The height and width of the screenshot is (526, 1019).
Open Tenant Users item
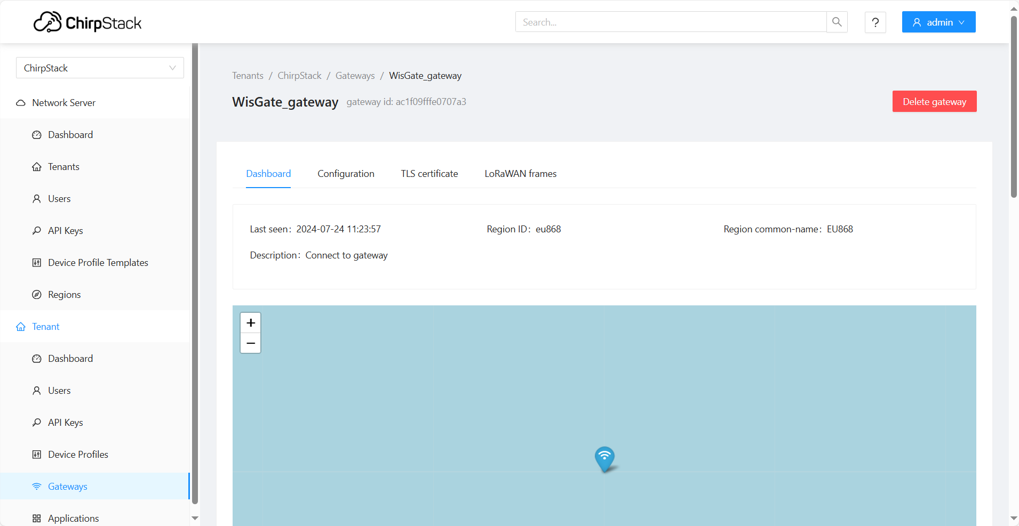95,390
